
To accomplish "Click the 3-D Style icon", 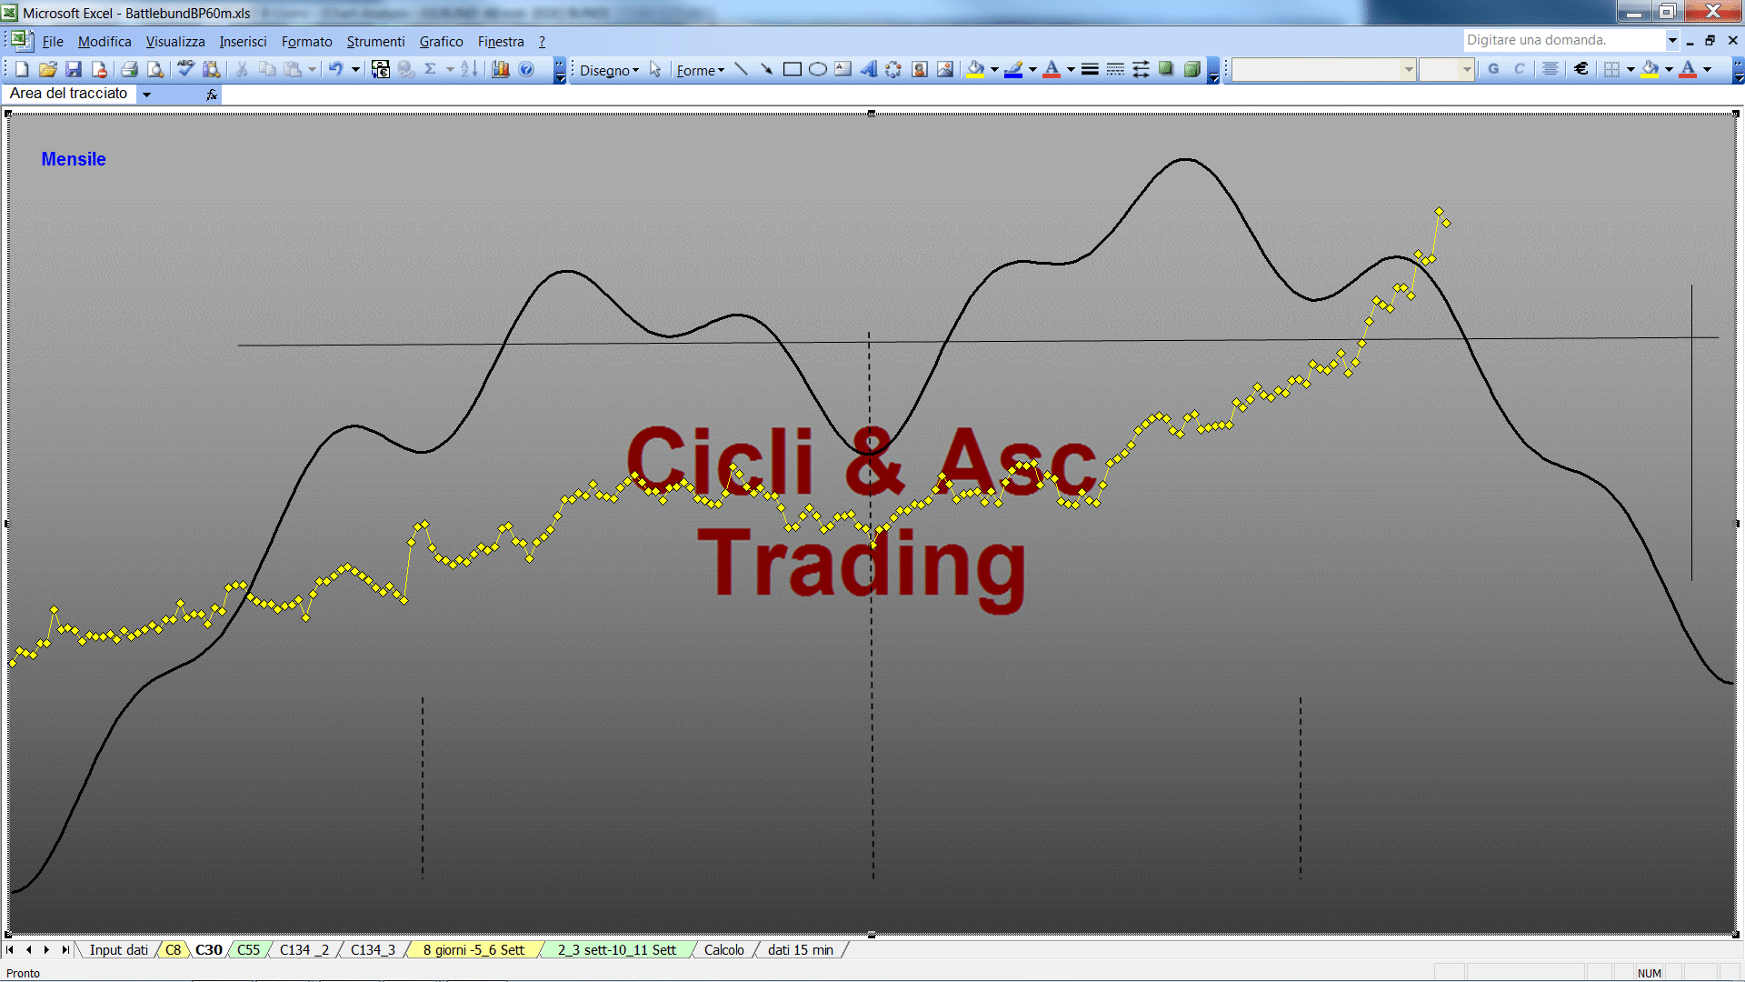I will point(1192,69).
